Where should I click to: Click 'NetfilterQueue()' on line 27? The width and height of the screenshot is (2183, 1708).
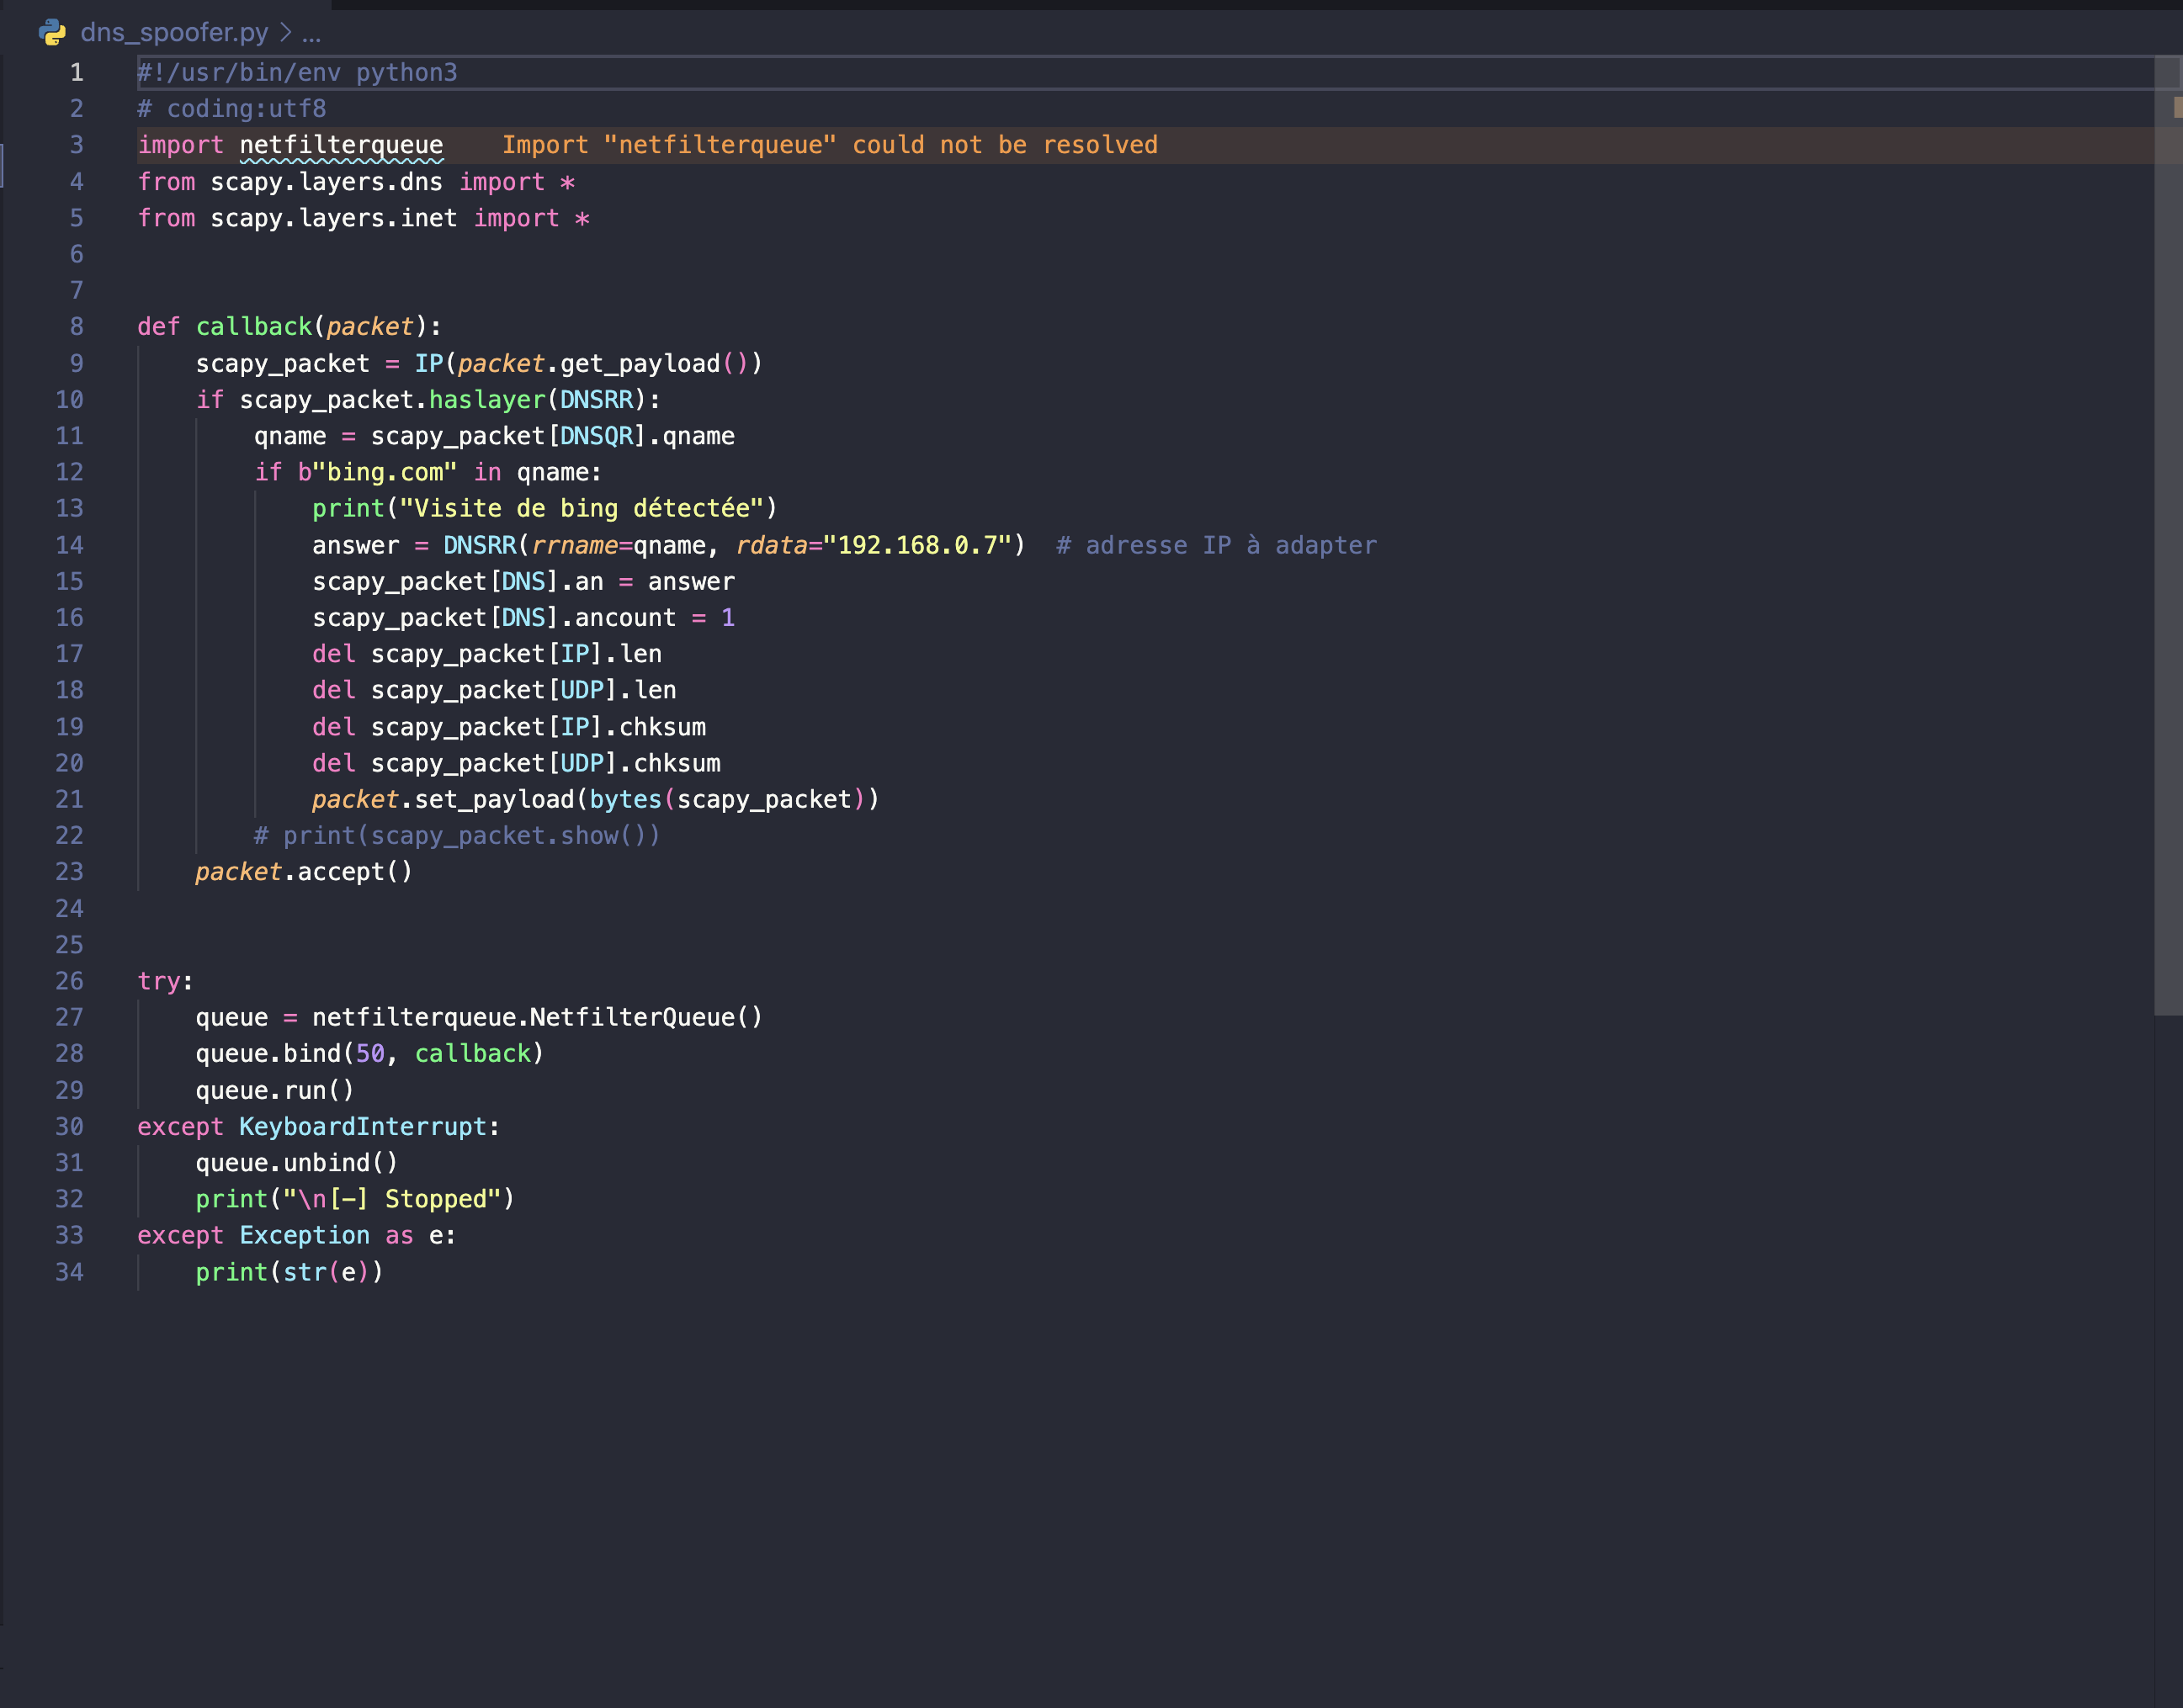pos(647,1017)
